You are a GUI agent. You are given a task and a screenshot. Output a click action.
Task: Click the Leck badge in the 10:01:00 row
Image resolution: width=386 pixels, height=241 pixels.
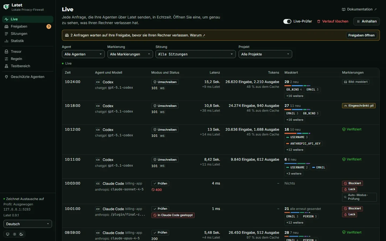[350, 214]
